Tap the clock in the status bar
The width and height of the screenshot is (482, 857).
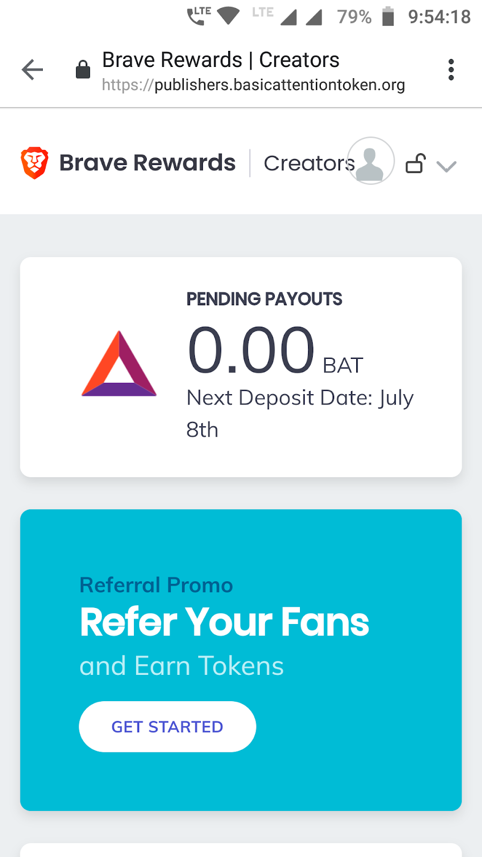coord(439,17)
